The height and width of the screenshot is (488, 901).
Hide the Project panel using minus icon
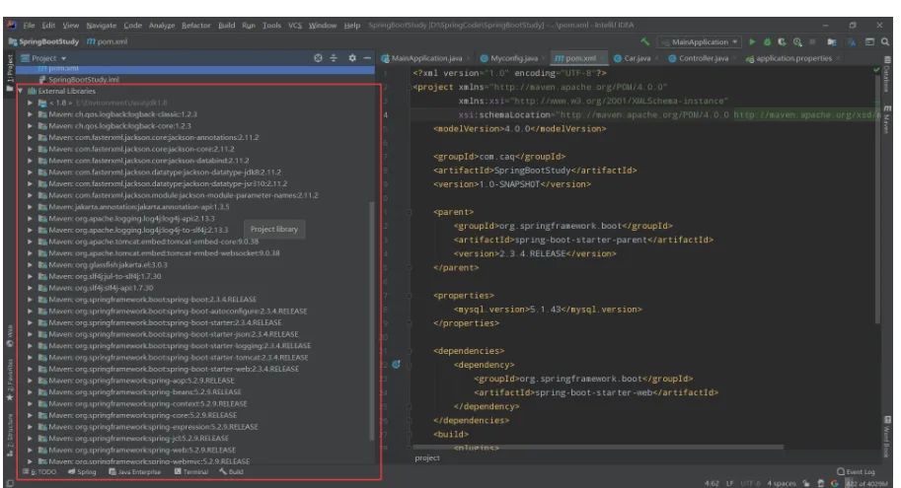[x=367, y=58]
